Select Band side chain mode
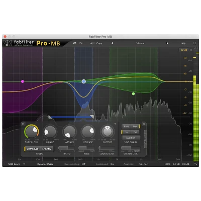Image resolution: width=201 pixels, height=201 pixels. click(x=127, y=127)
